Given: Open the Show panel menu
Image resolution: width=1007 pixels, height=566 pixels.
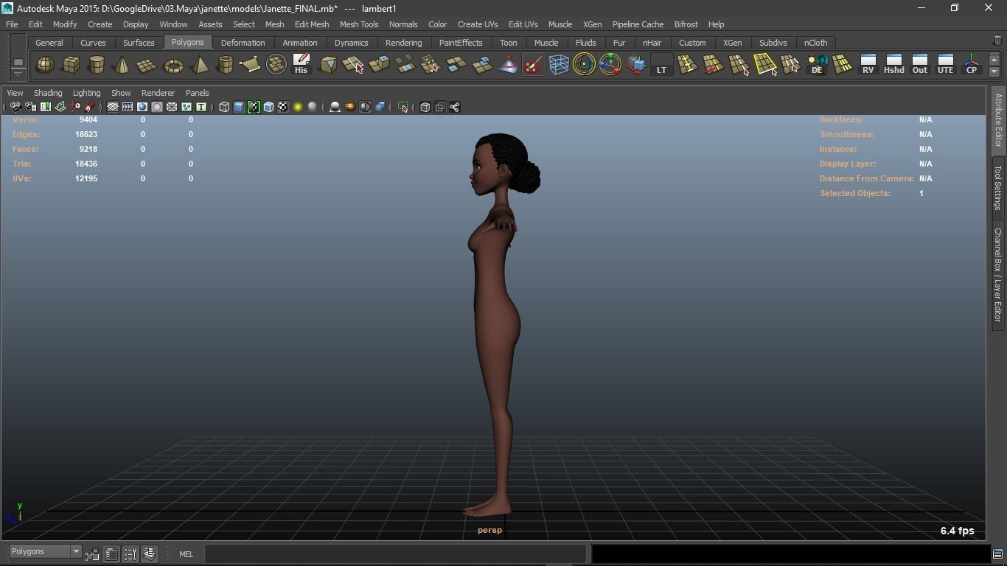Looking at the screenshot, I should [121, 93].
